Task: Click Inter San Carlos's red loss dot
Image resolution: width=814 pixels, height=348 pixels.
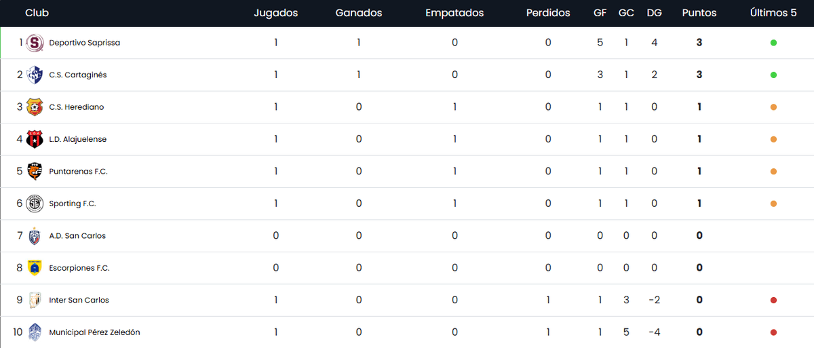Action: 773,301
